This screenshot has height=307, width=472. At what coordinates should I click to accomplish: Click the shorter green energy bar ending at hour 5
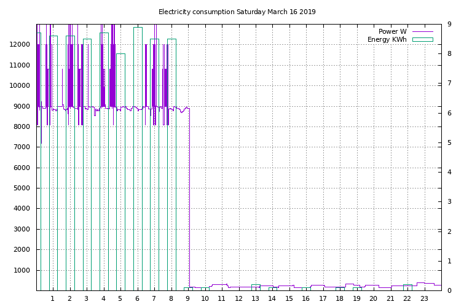tap(120, 172)
